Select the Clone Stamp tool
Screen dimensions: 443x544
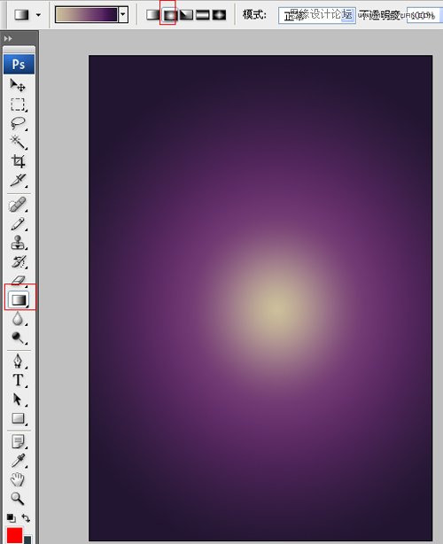pos(18,243)
